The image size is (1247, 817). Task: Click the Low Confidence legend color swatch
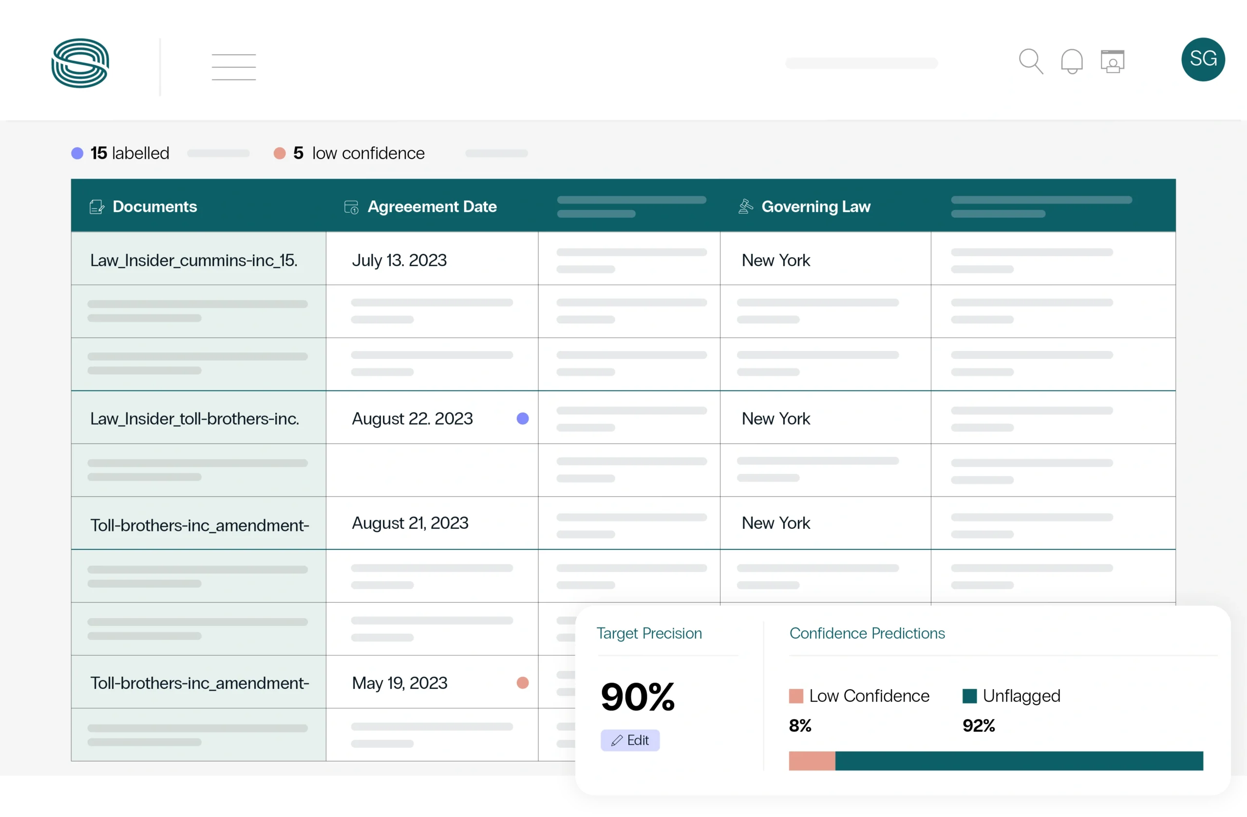(797, 696)
